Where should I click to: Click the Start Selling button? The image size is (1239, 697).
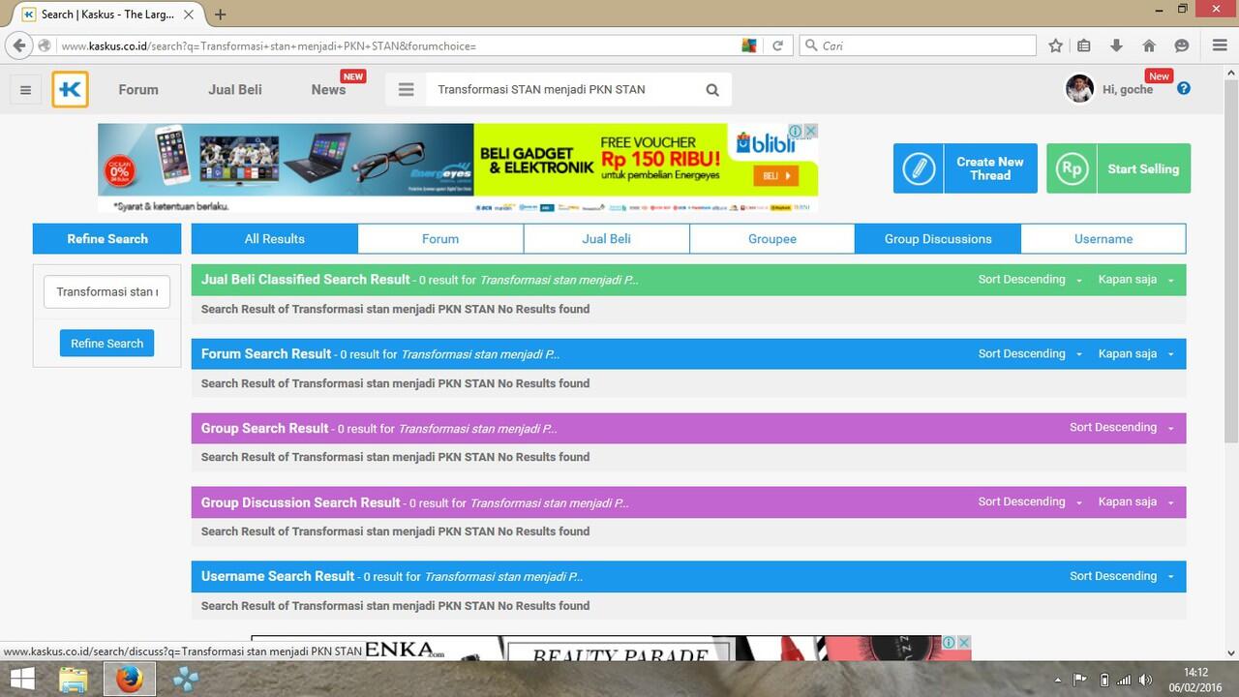1118,168
